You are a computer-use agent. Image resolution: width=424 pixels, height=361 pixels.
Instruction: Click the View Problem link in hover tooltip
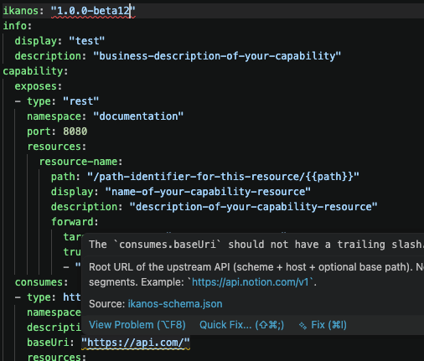coord(137,325)
